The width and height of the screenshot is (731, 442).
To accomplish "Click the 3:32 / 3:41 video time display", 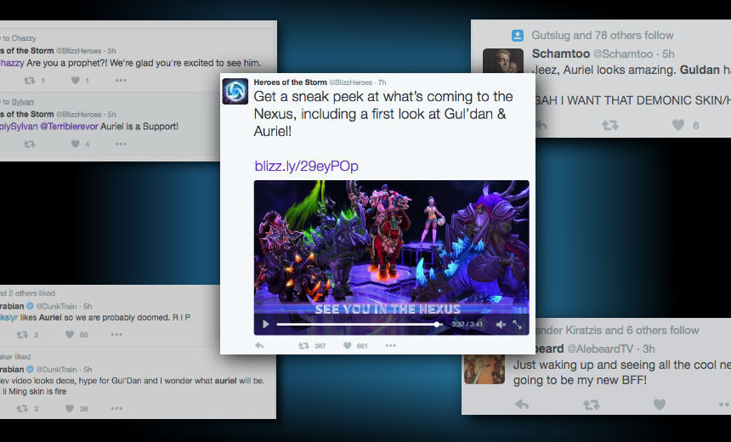I will (467, 324).
